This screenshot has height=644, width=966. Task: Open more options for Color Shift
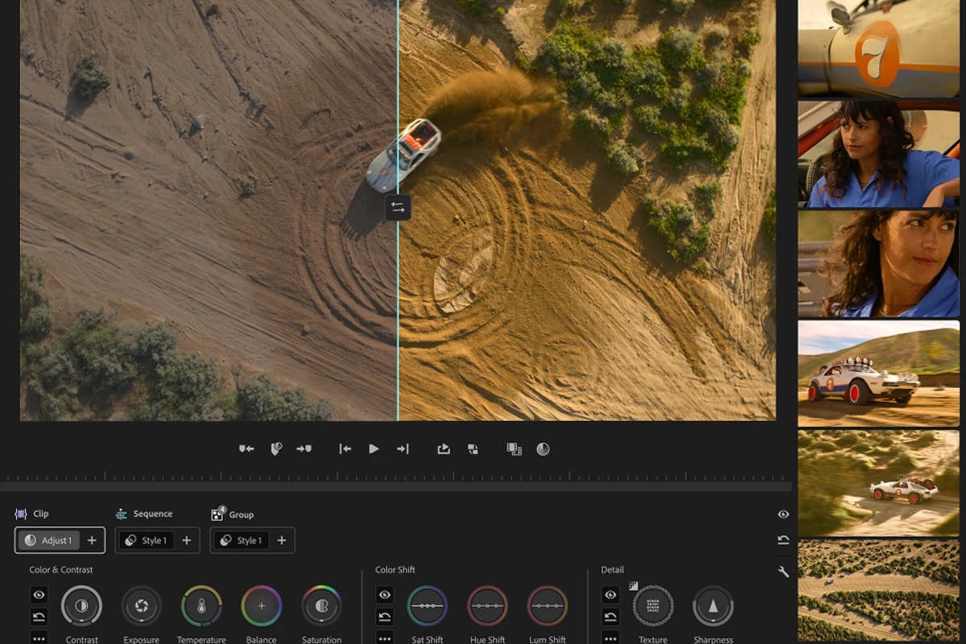385,638
